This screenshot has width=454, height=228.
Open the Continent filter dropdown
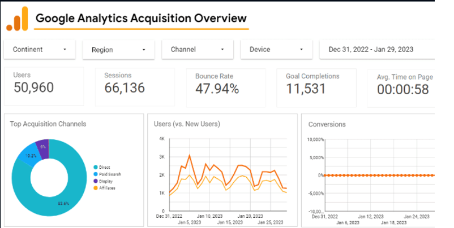tap(40, 49)
